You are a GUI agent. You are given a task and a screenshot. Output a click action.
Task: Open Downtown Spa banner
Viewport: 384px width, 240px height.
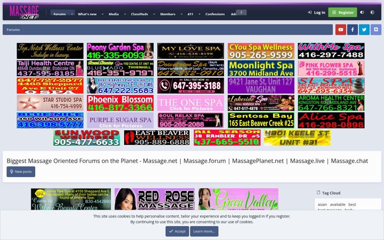pyautogui.click(x=190, y=68)
